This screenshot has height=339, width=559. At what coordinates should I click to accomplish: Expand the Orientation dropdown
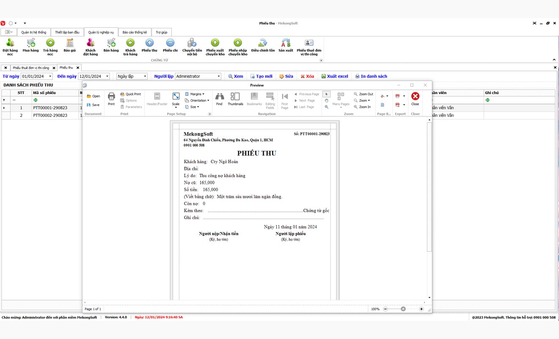pos(197,100)
